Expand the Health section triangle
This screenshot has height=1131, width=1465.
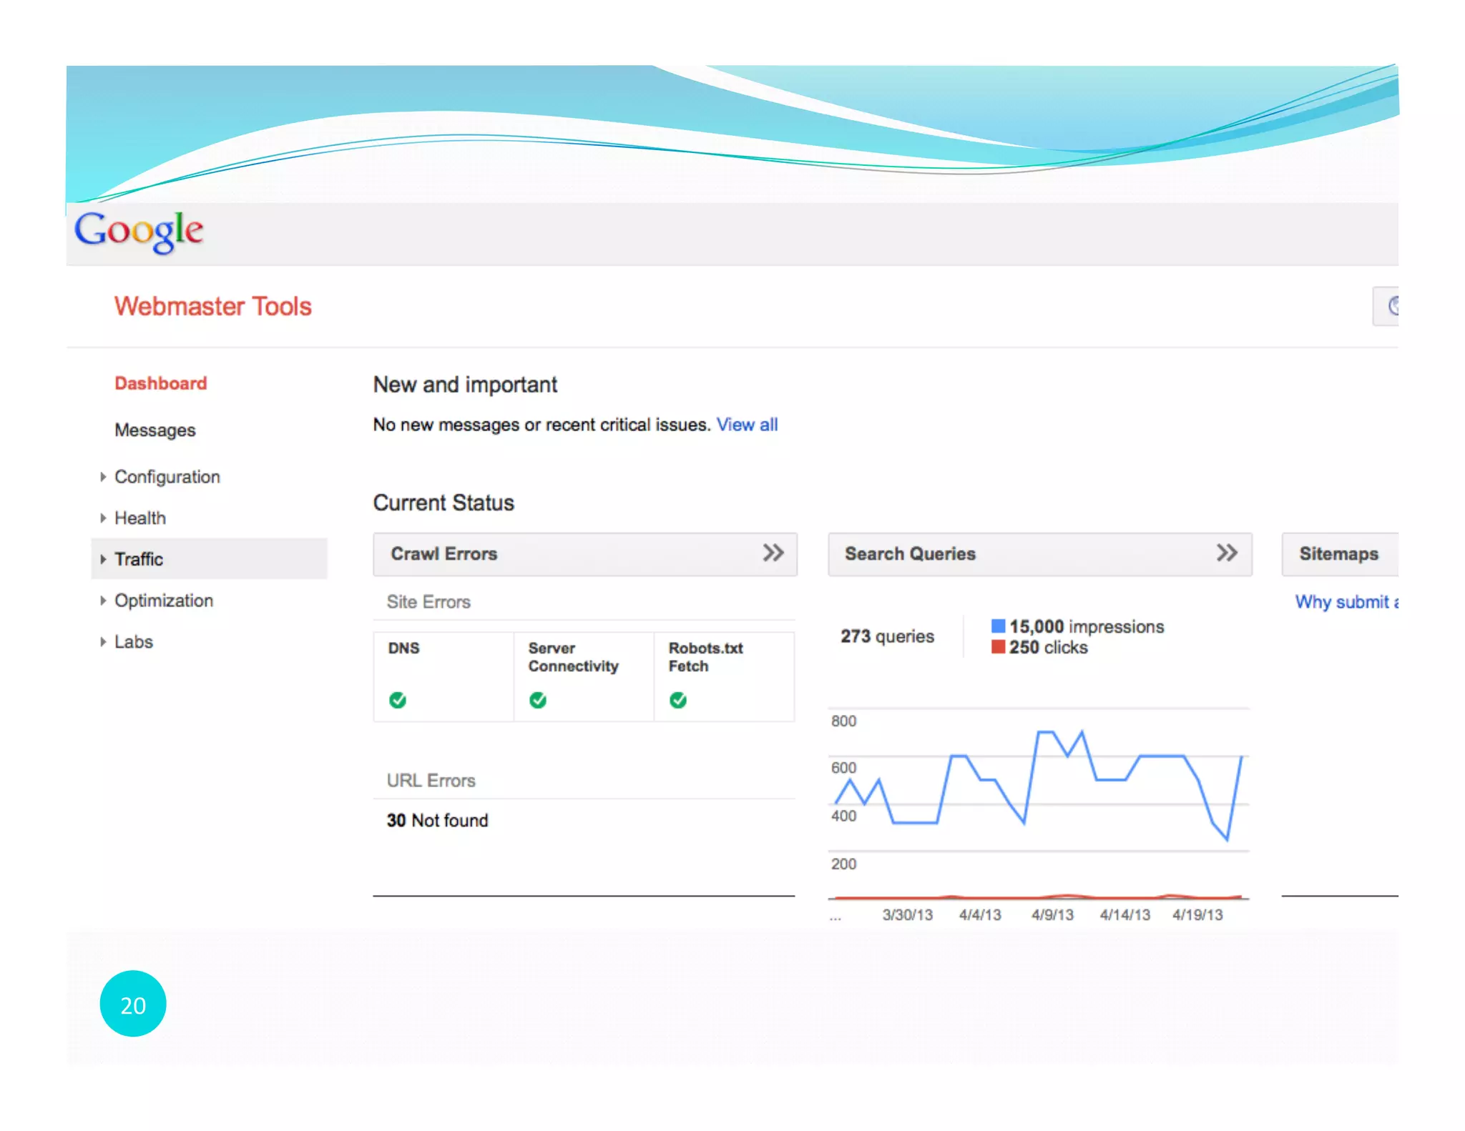(x=103, y=518)
